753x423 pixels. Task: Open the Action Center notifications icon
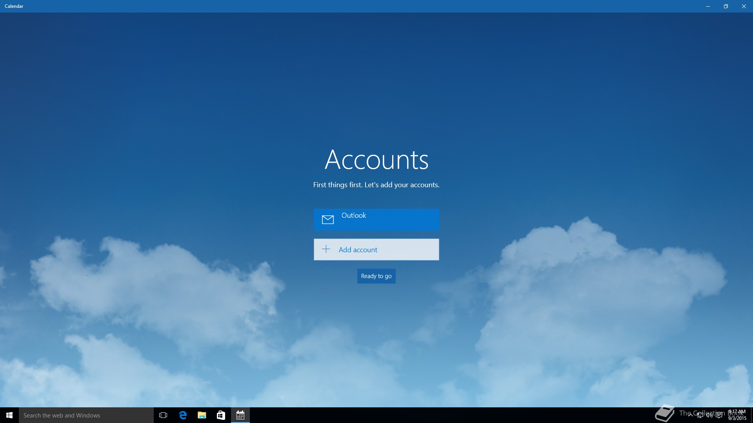(x=719, y=415)
